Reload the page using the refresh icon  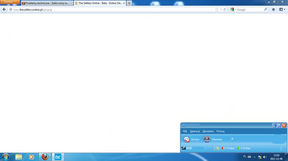pyautogui.click(x=224, y=9)
